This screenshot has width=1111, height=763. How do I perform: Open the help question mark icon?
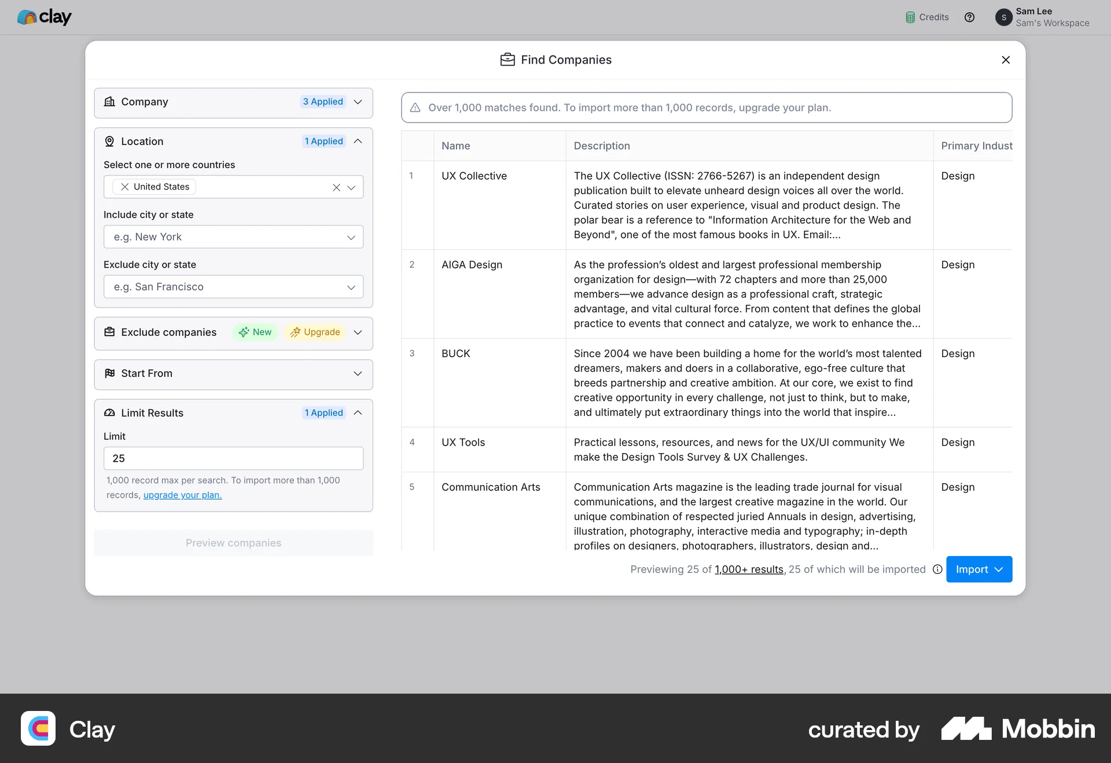tap(970, 17)
